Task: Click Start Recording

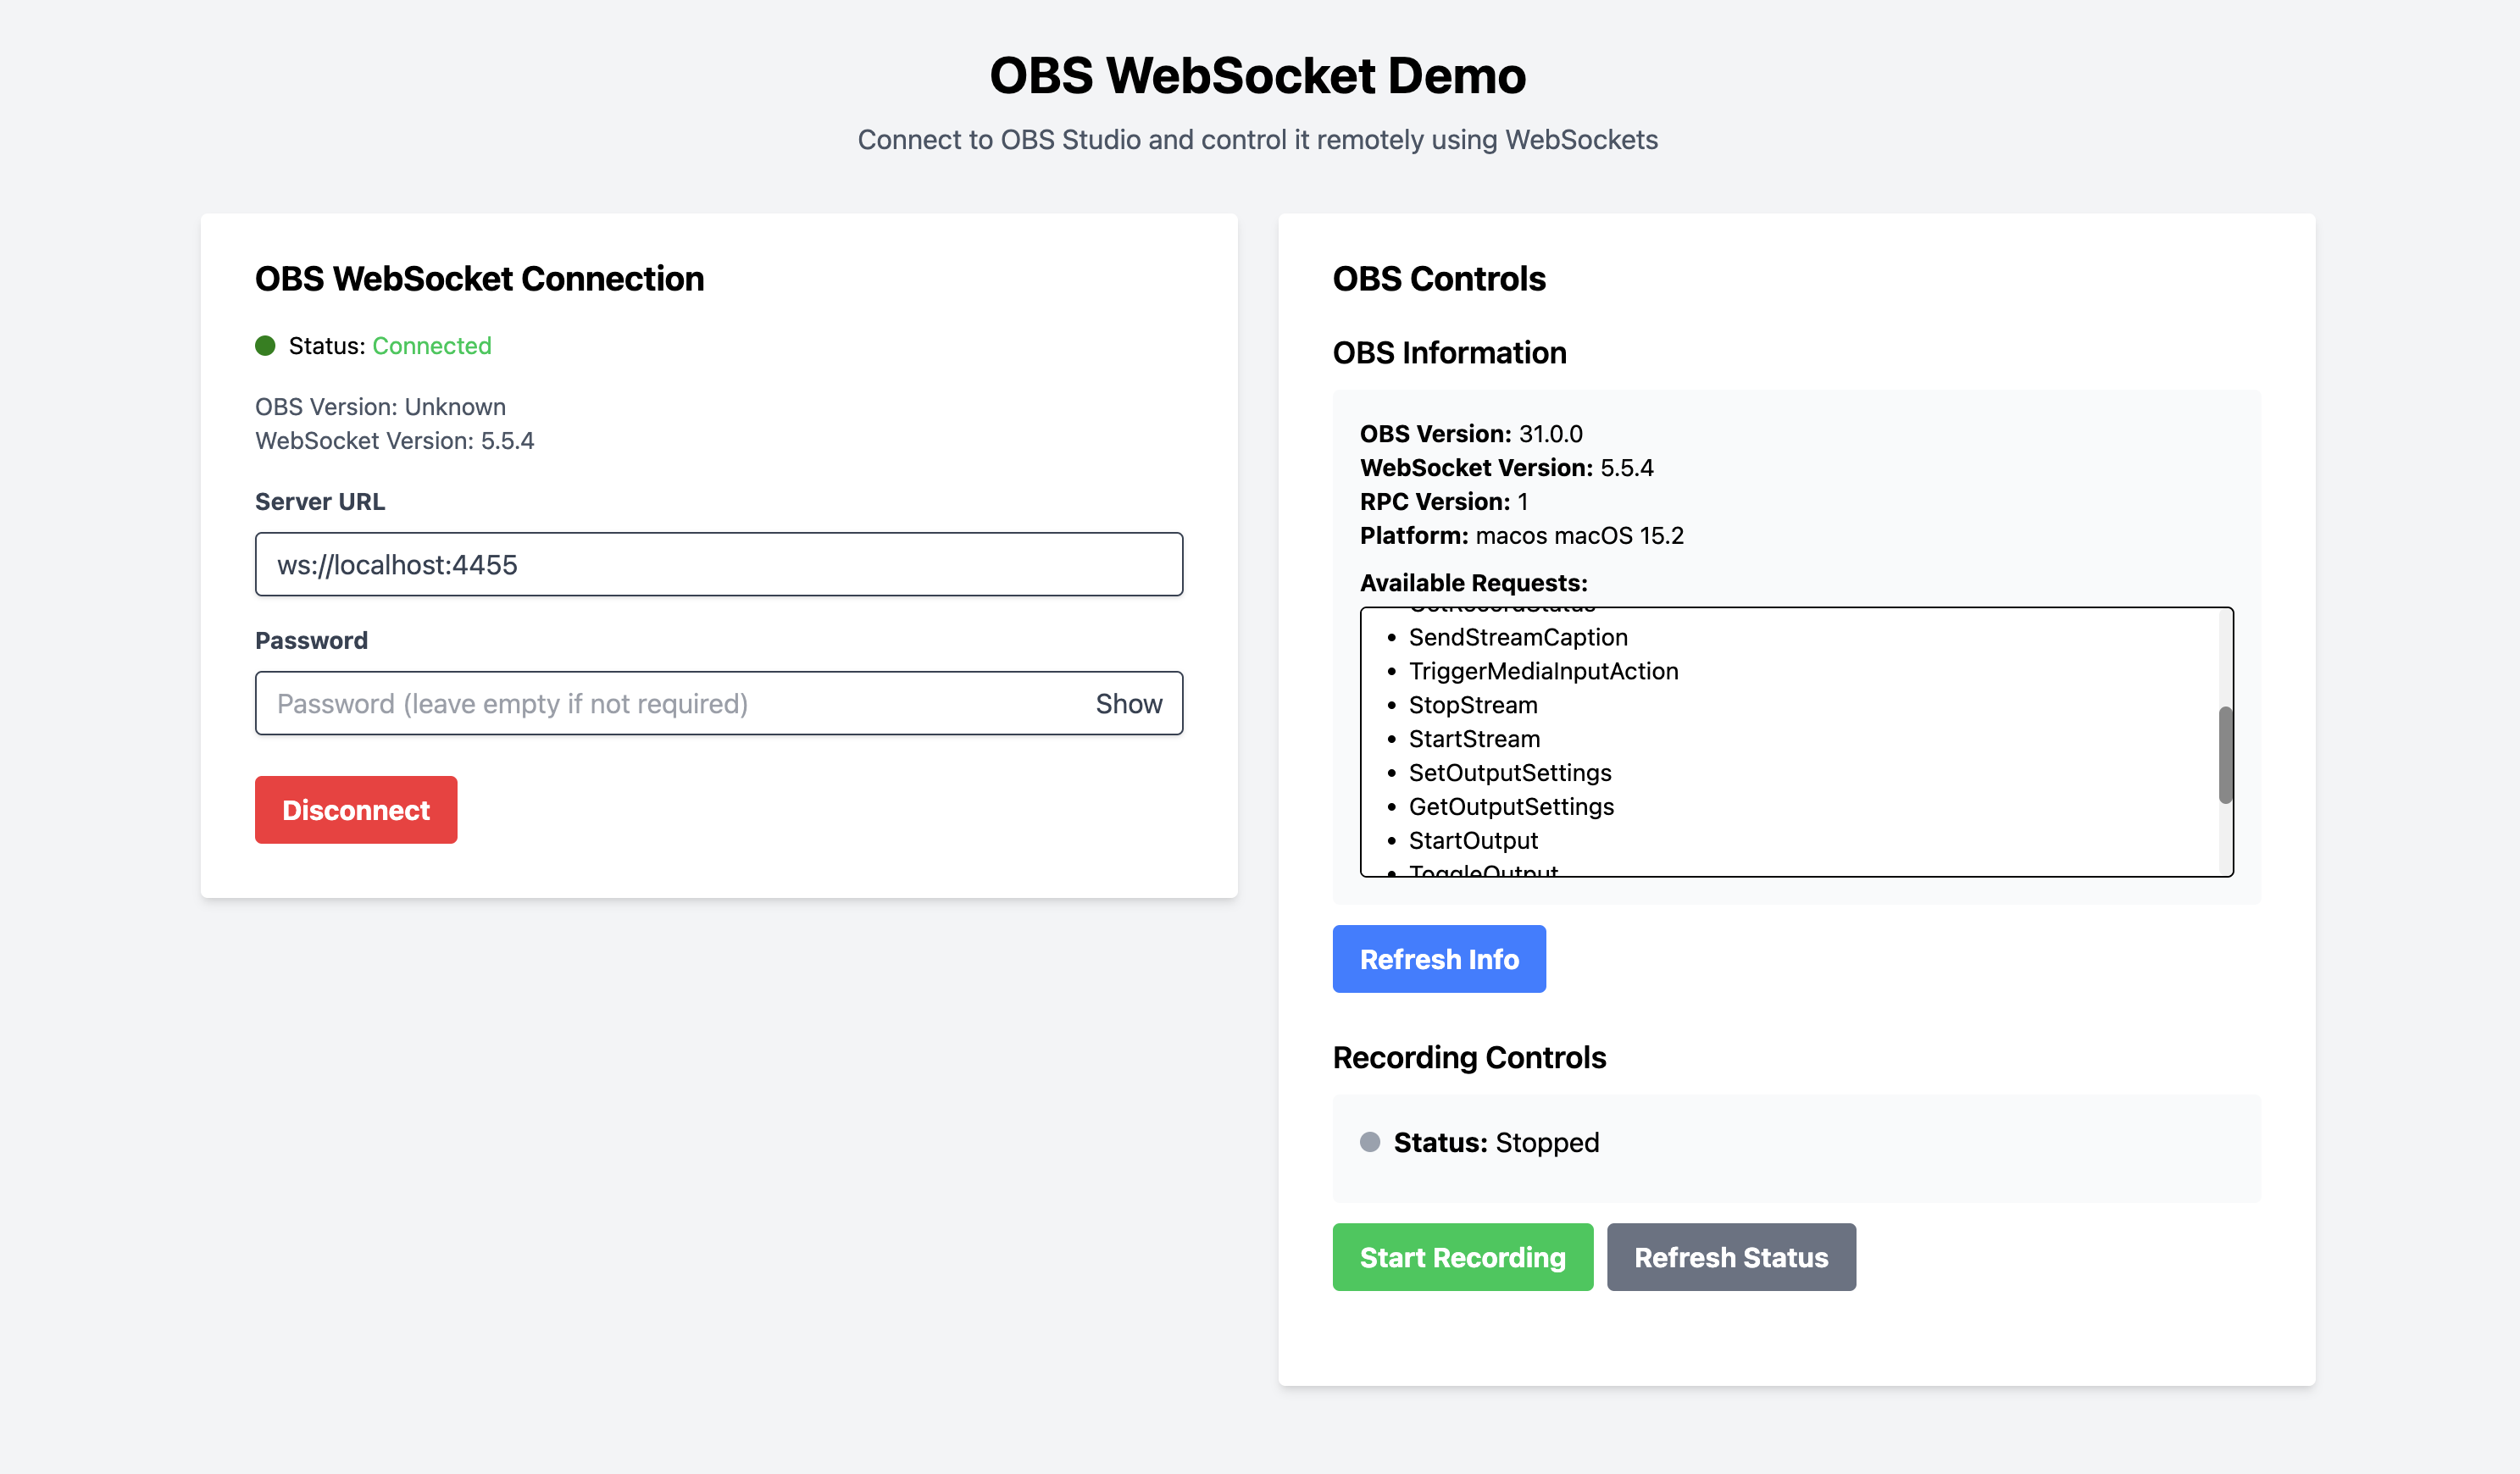Action: click(x=1462, y=1257)
